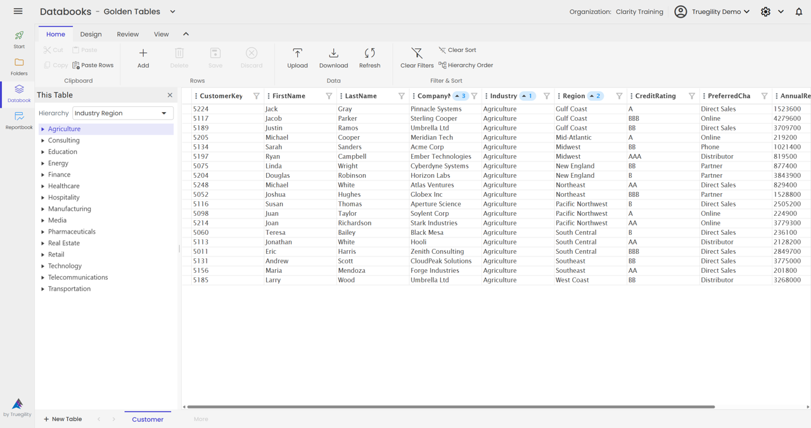Open the Industry Region hierarchy dropdown

[122, 113]
